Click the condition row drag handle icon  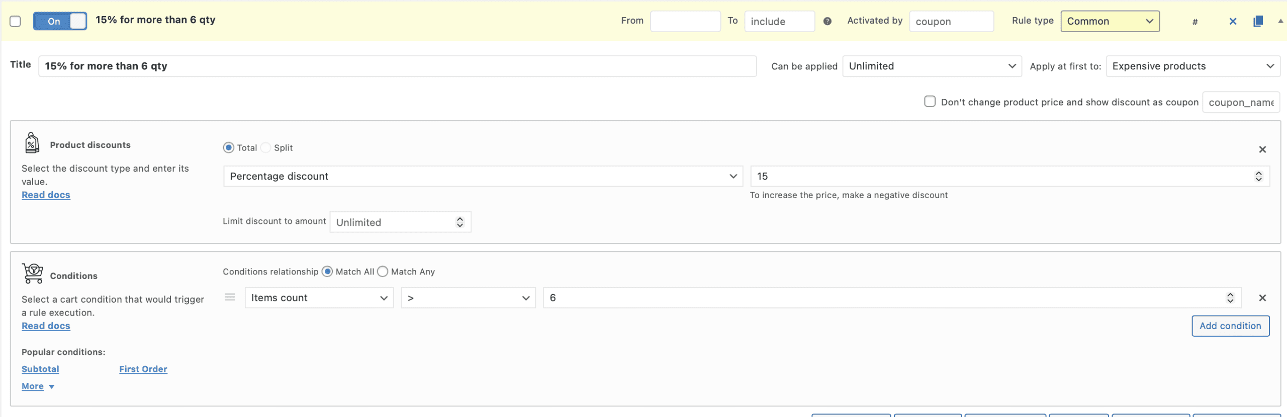(x=230, y=298)
